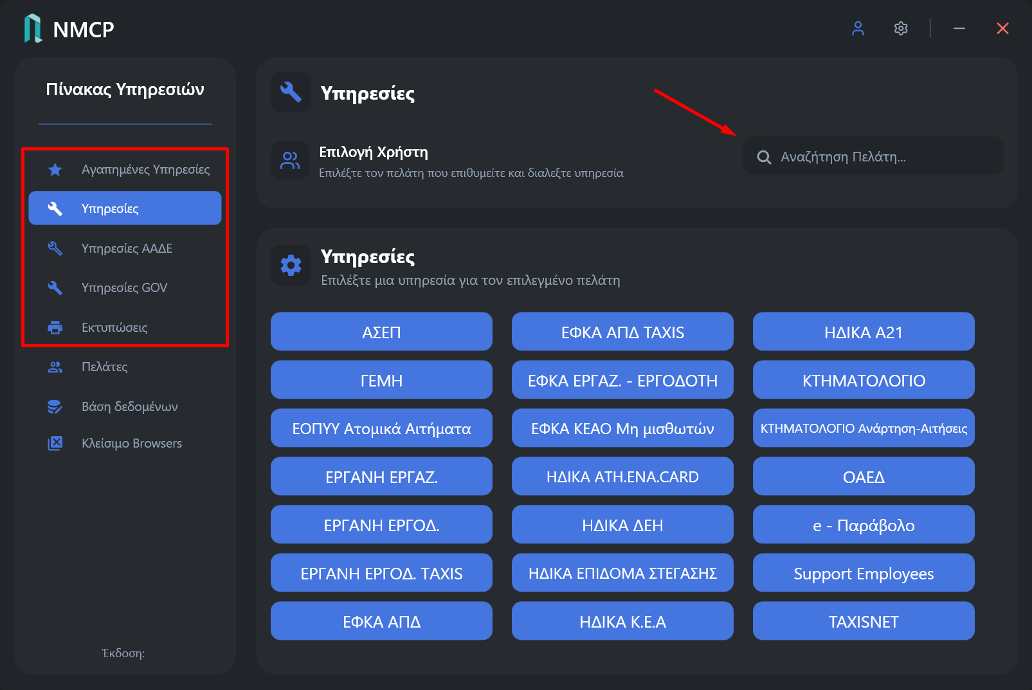Click the wrench icon beside Υπηρεσίες ΑΑΔΕ
Image resolution: width=1032 pixels, height=690 pixels.
[x=55, y=248]
